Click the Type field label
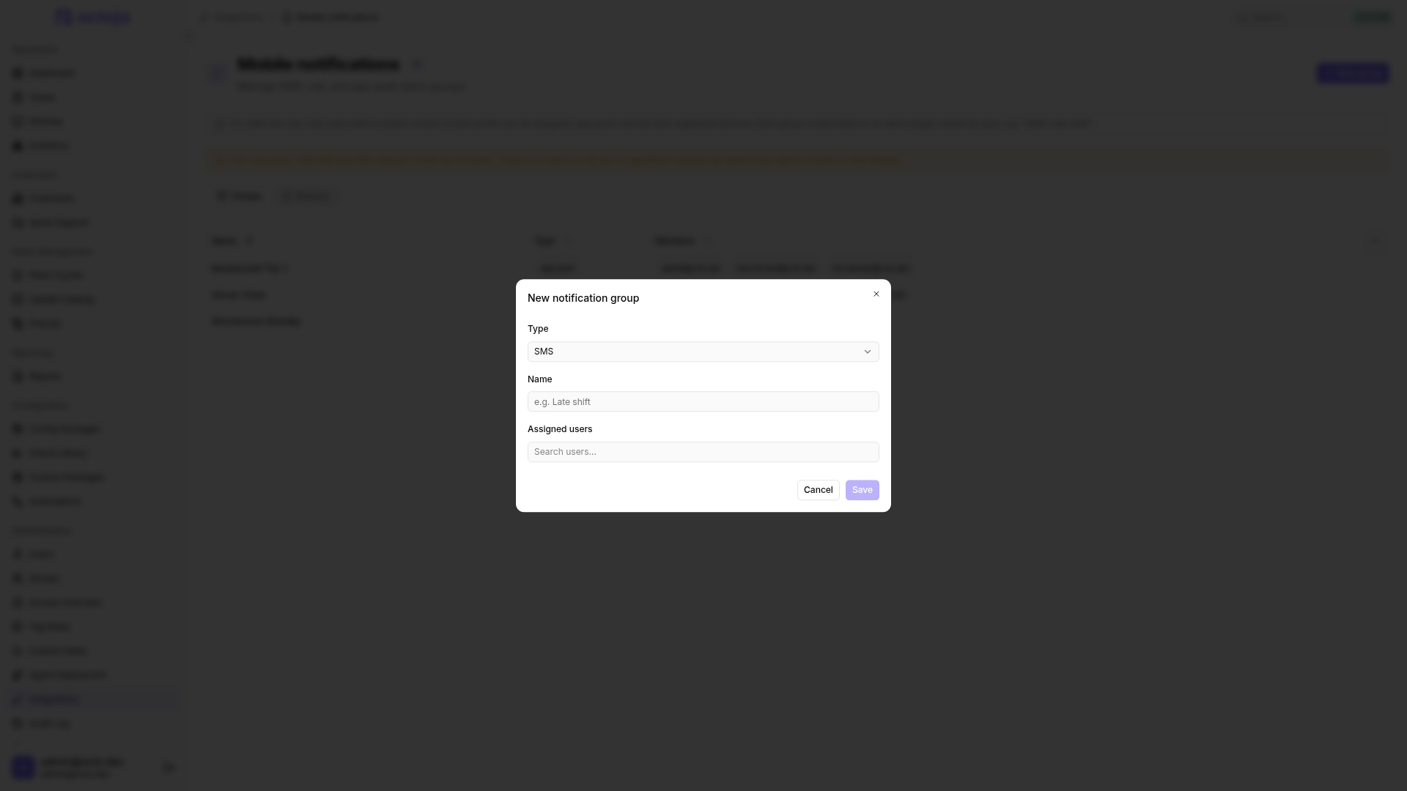Image resolution: width=1407 pixels, height=791 pixels. [x=537, y=329]
